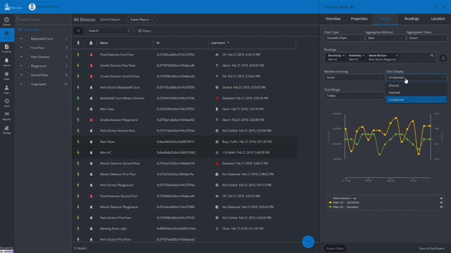Expand the Panic Buttons group
Viewport: 451px width, 253px height.
21,57
